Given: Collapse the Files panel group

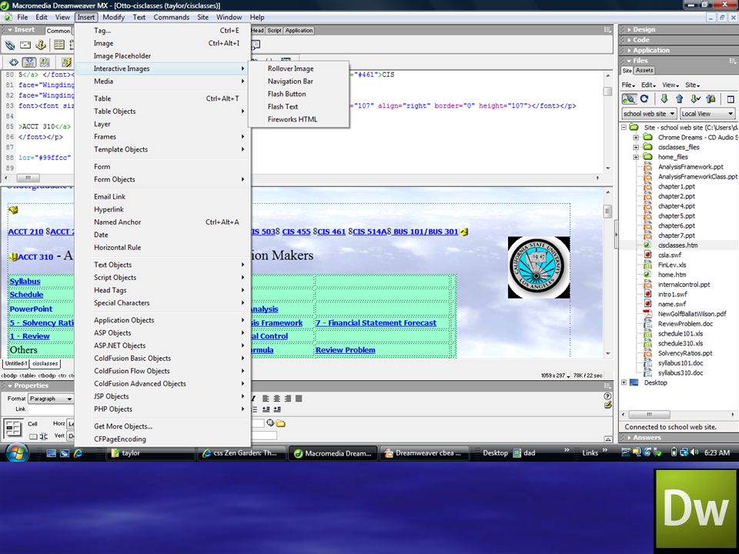Looking at the screenshot, I should point(629,61).
